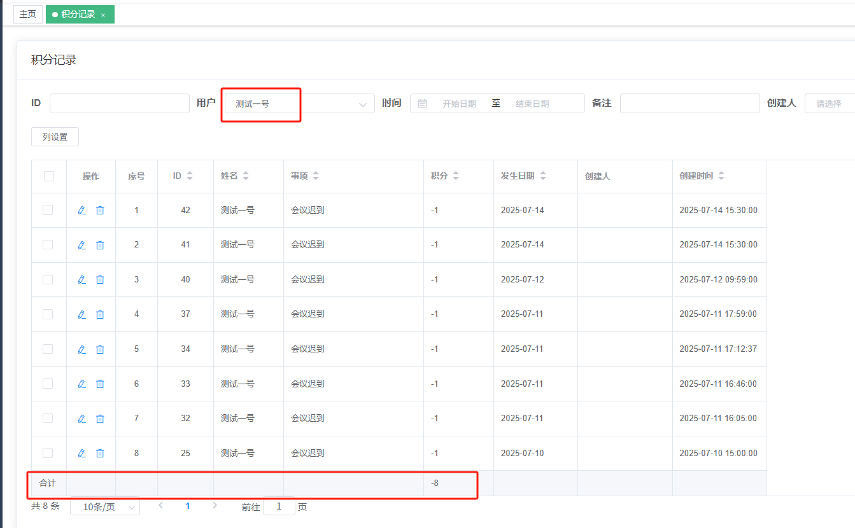Click the creation time 2025-07-11 17:12:37
The width and height of the screenshot is (855, 528).
pos(718,349)
